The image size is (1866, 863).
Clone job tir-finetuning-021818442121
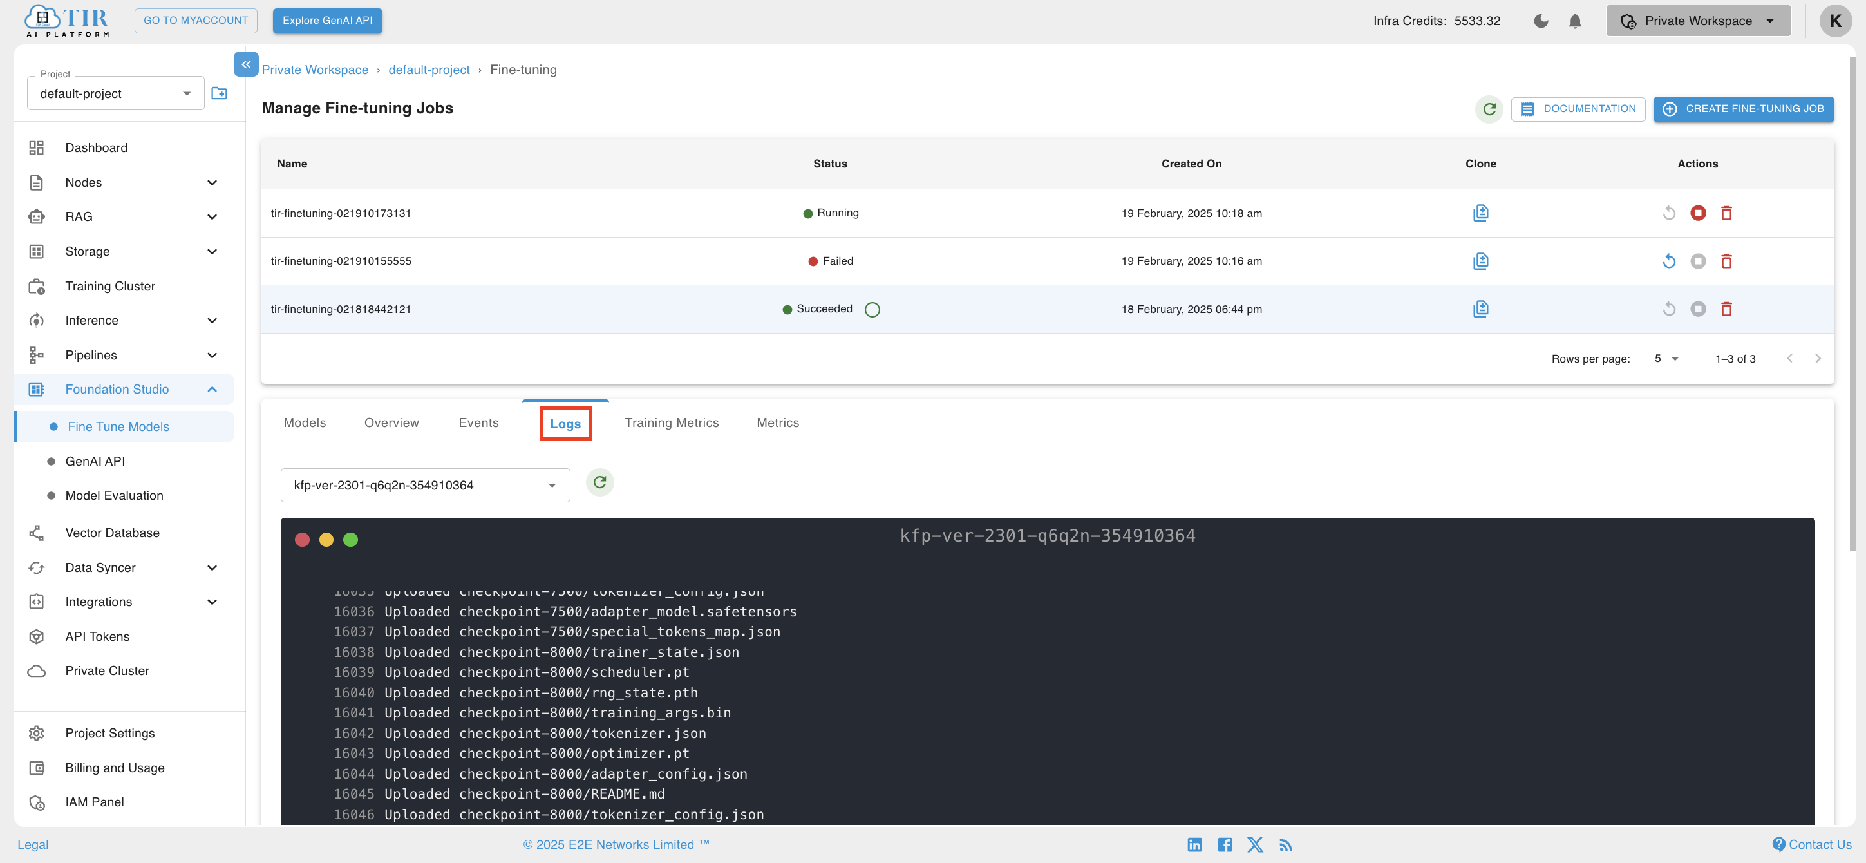coord(1480,308)
